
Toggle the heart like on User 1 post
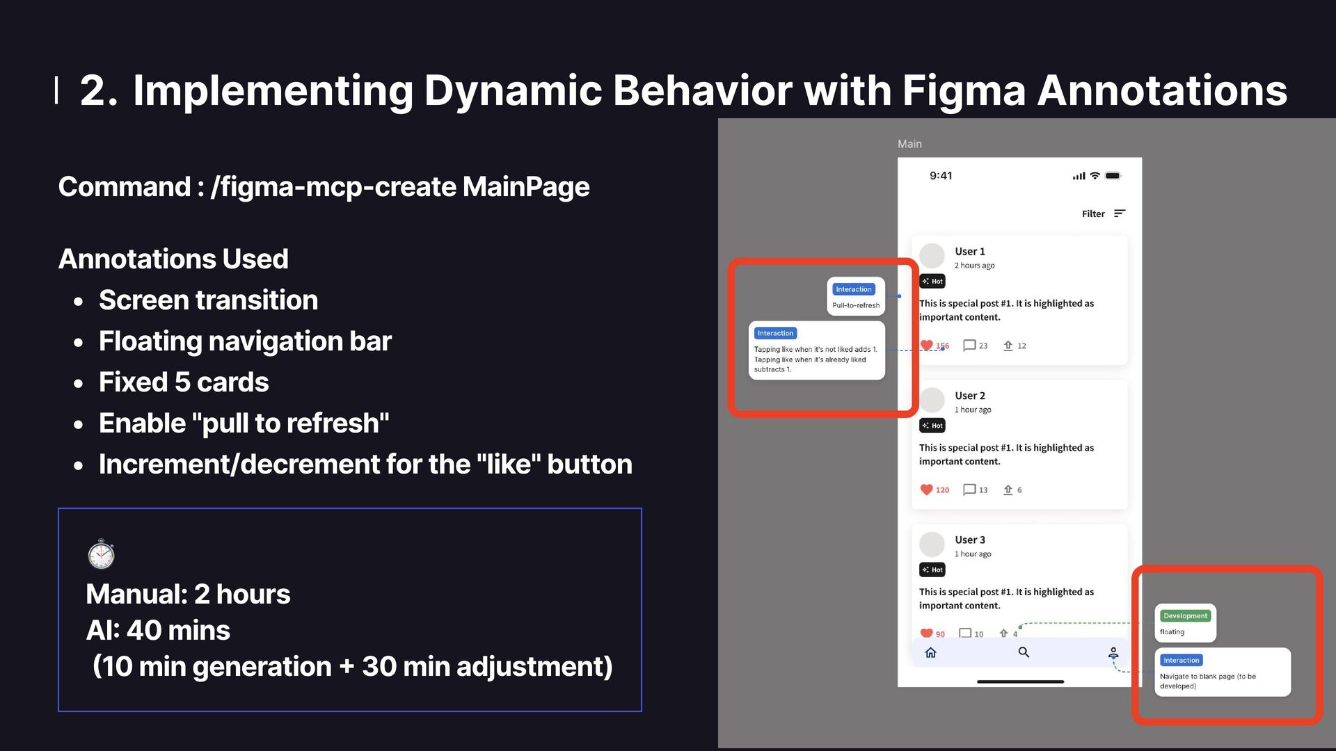[x=926, y=345]
